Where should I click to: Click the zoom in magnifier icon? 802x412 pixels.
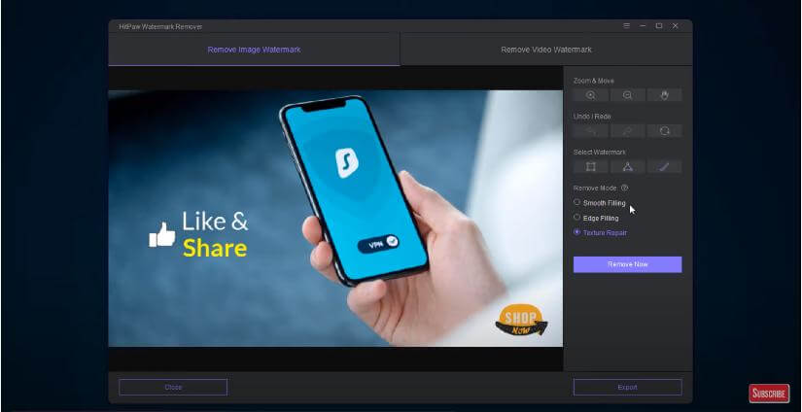pyautogui.click(x=591, y=95)
